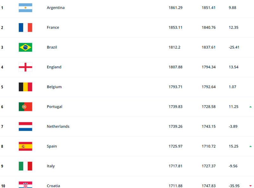This screenshot has height=188, width=254.
Task: Click the France flag icon
Action: click(x=25, y=28)
